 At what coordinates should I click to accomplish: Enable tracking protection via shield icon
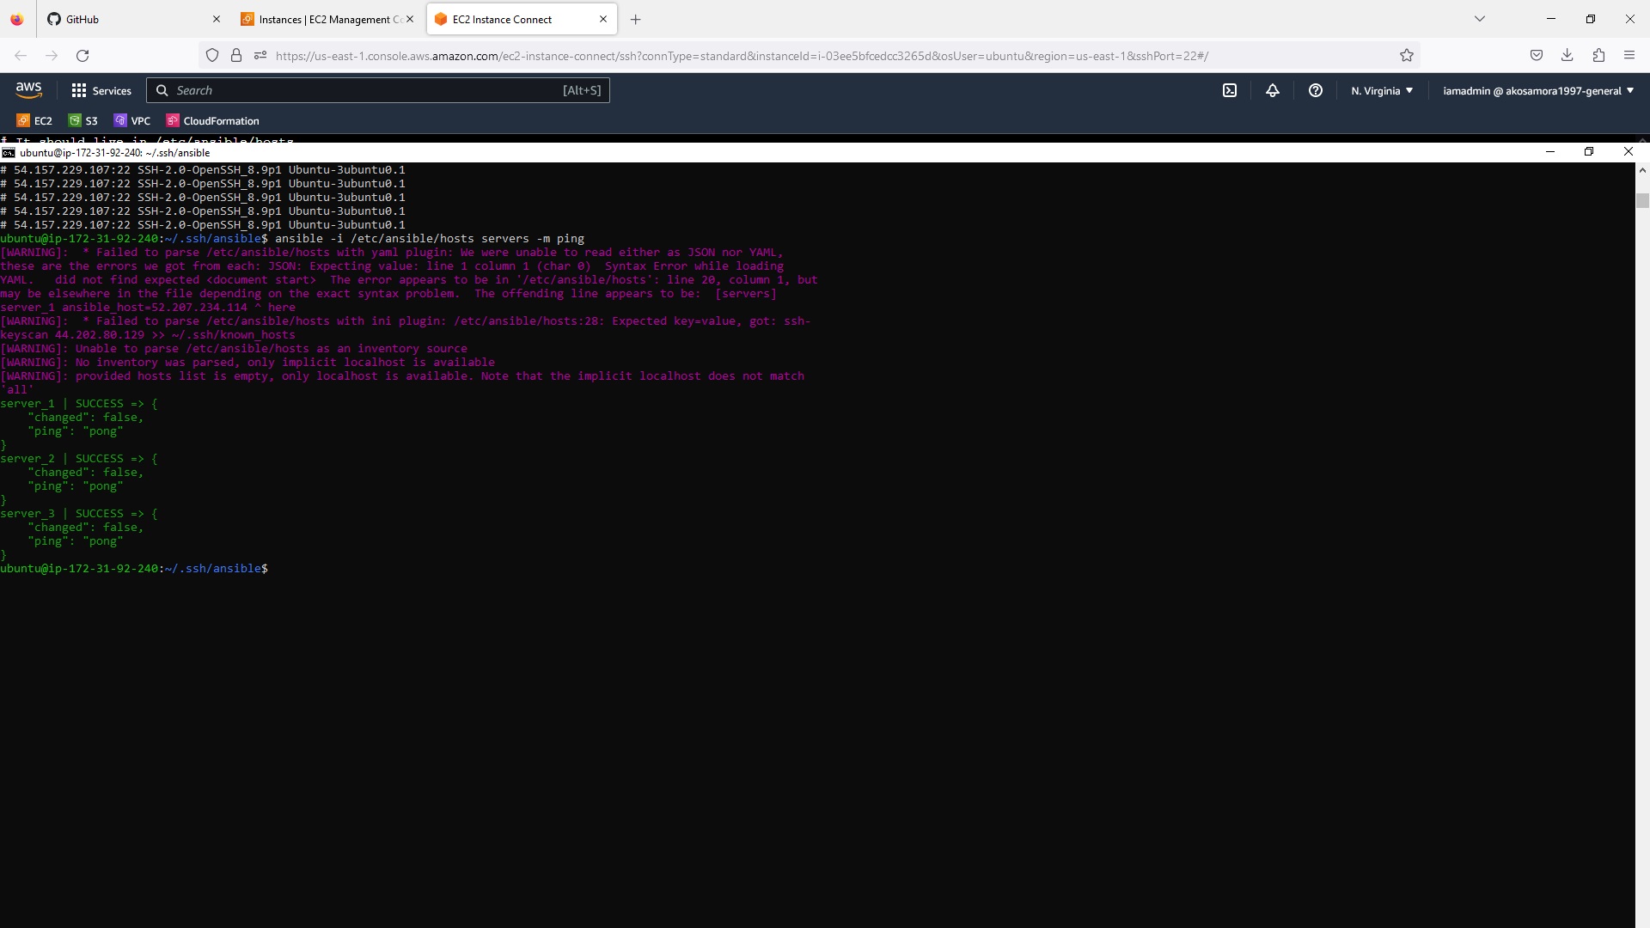pos(212,55)
